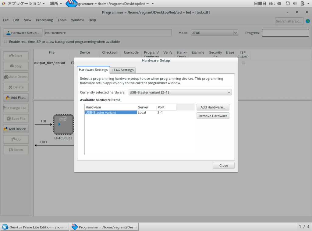Click the No Hardware text field
The width and height of the screenshot is (312, 231).
108,33
